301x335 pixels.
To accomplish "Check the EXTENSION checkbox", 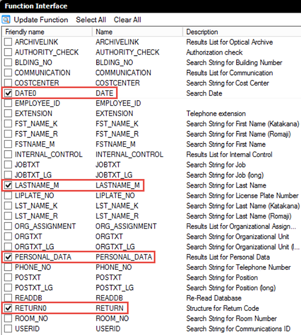I will click(x=8, y=113).
